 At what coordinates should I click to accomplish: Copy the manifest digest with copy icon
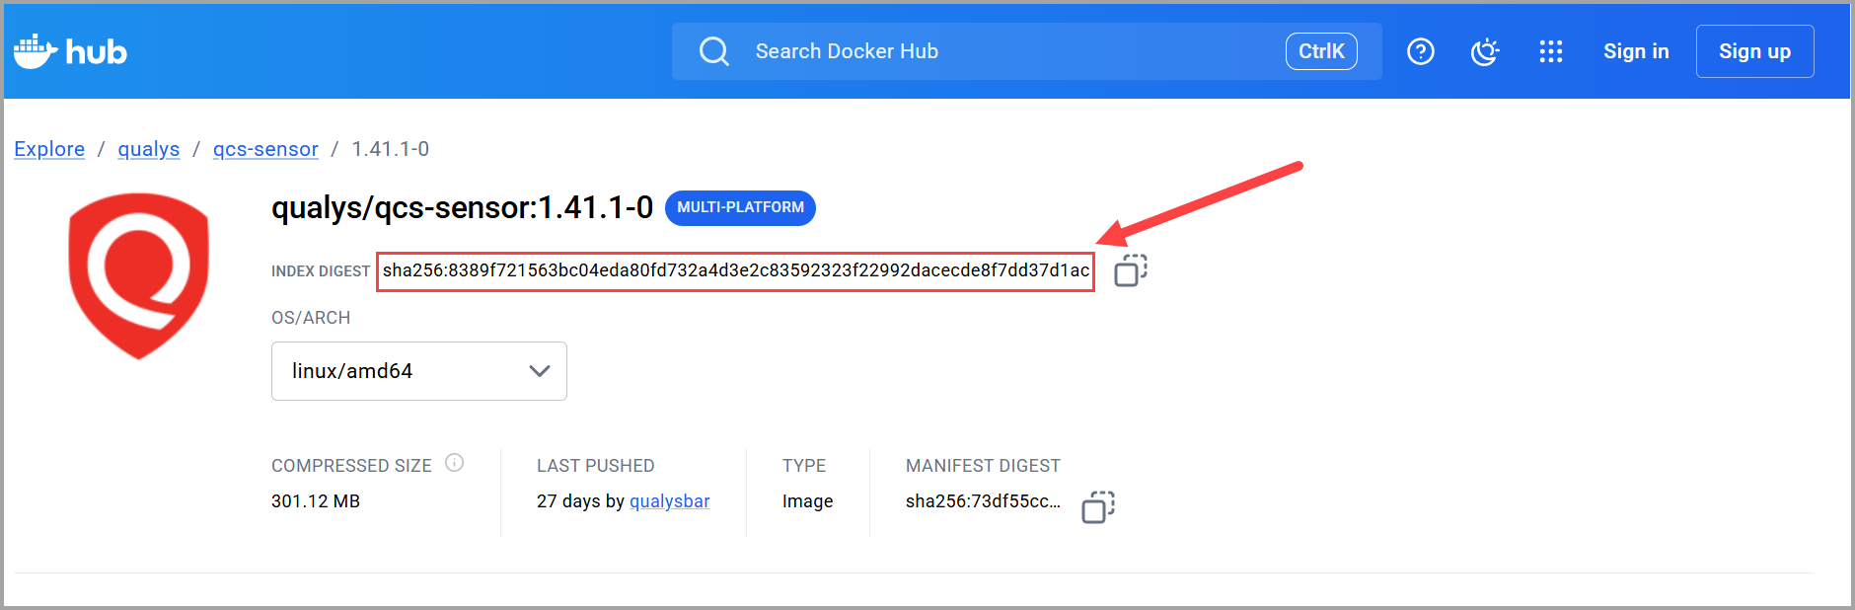pyautogui.click(x=1097, y=506)
